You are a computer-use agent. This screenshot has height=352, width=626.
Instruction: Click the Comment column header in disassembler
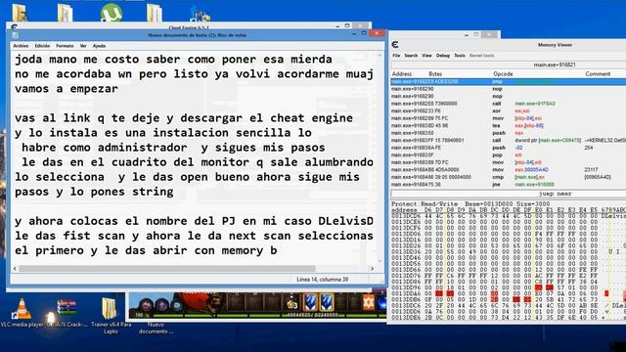click(598, 74)
